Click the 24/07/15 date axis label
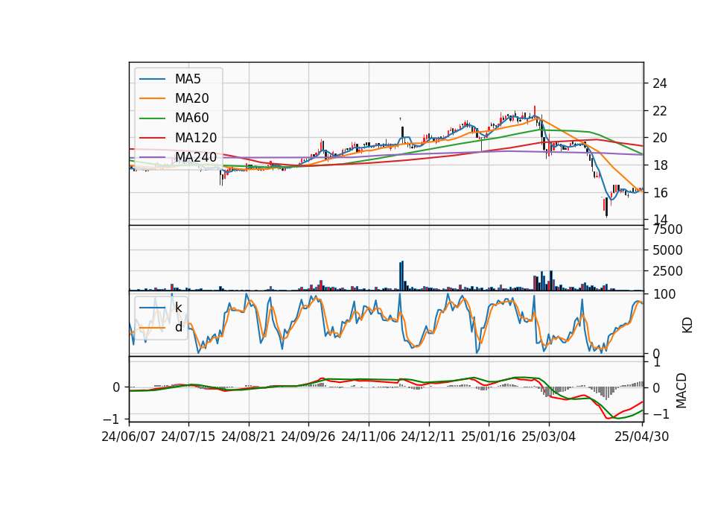 [188, 437]
